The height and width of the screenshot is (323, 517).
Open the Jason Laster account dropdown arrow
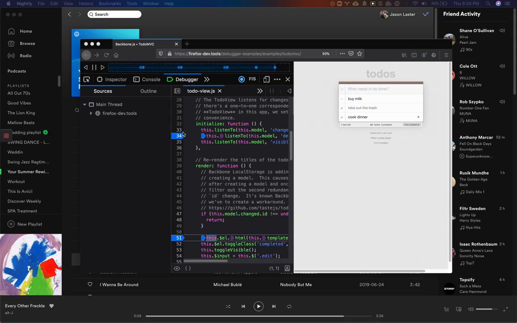pos(425,14)
